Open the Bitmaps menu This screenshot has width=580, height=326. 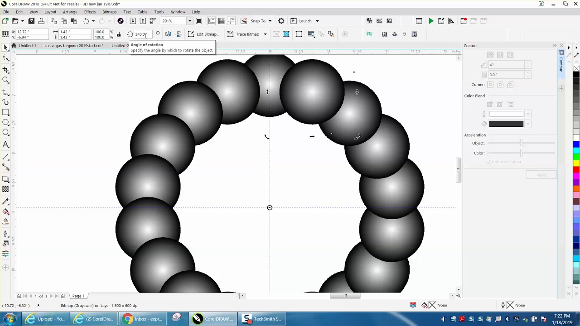tap(109, 12)
